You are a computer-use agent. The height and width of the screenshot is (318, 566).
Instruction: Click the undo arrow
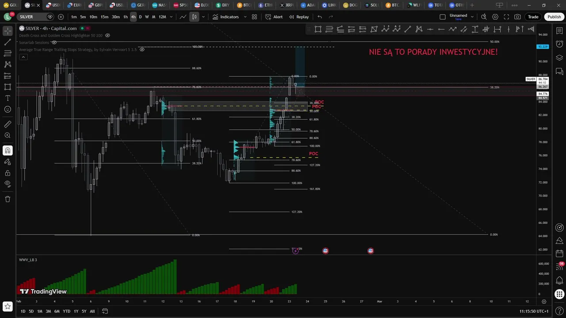(320, 17)
